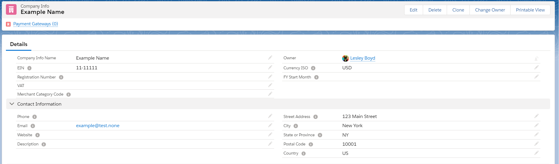
Task: Edit Currency ISO pencil icon
Action: click(x=537, y=67)
